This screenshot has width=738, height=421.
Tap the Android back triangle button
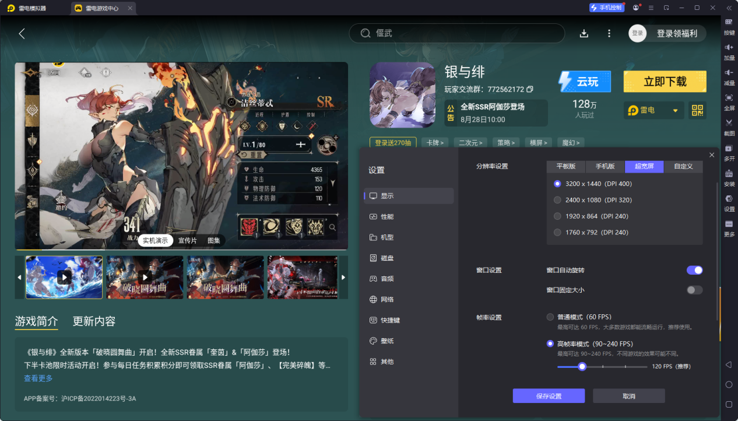(x=729, y=364)
